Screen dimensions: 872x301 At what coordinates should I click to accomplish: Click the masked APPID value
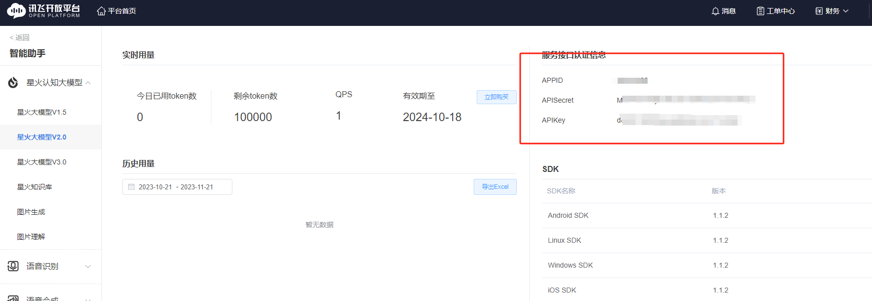[x=632, y=80]
